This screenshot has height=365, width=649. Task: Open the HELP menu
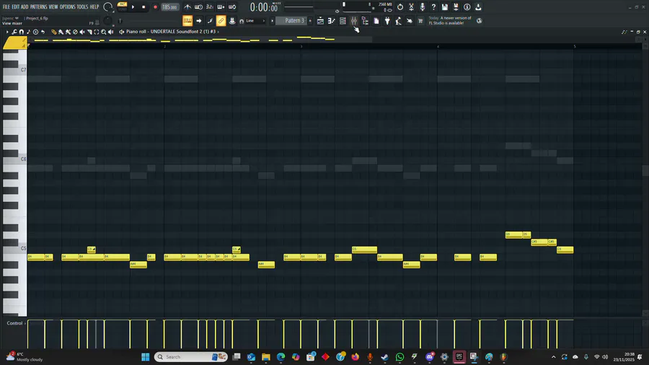[x=94, y=7]
